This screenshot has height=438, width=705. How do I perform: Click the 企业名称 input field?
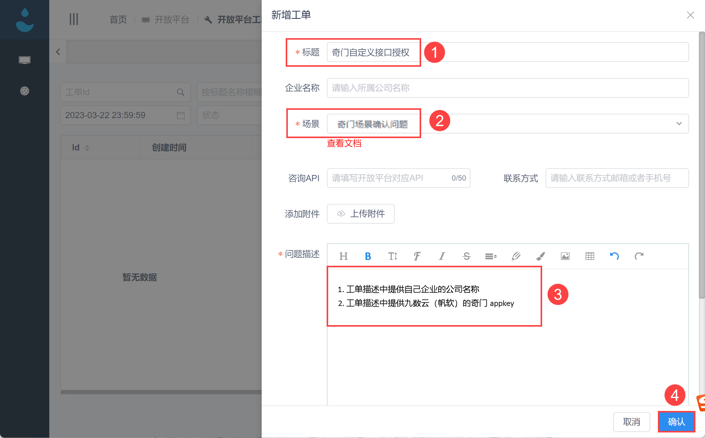507,88
